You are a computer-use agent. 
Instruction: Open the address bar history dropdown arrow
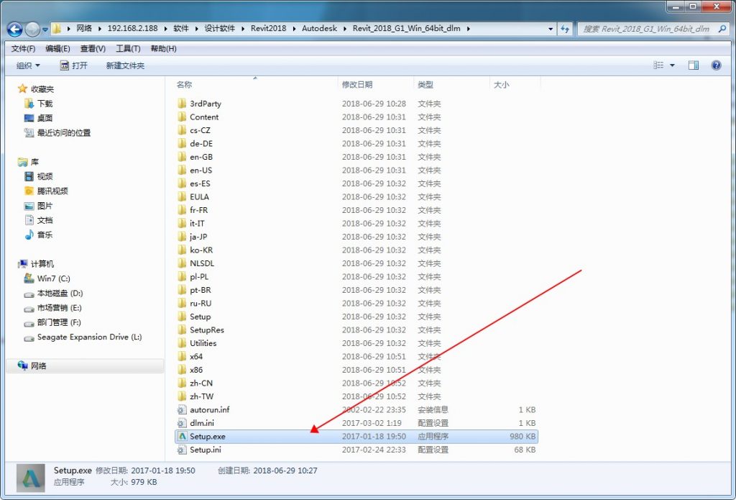(551, 29)
